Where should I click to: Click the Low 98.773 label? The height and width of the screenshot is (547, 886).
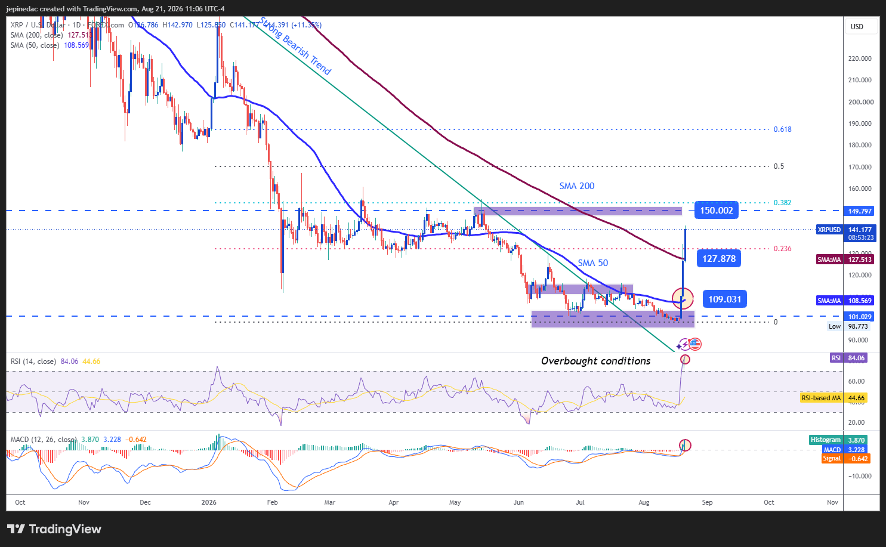[848, 326]
